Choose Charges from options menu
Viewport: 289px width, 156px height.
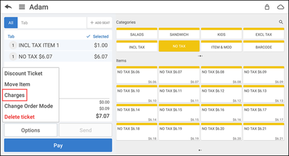click(14, 95)
